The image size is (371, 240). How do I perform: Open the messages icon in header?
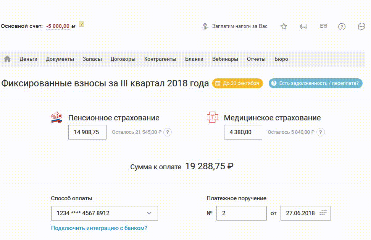[303, 26]
